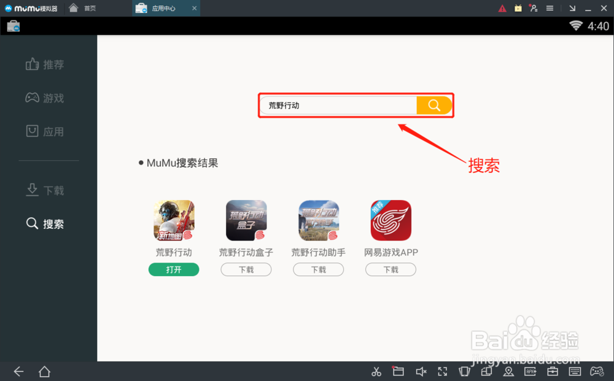Open the virtual location pin icon
Screen dimensions: 614x381
(x=508, y=371)
